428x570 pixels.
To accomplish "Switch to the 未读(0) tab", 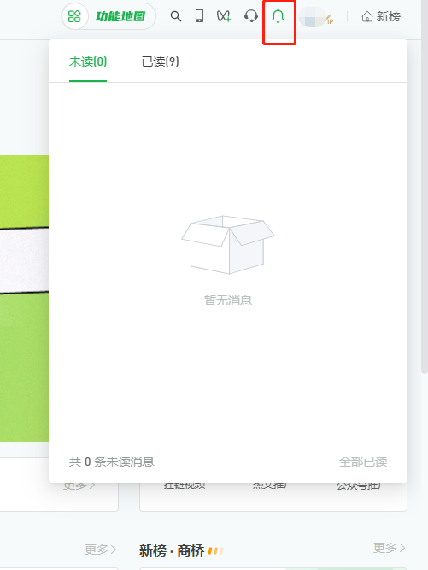I will point(88,61).
